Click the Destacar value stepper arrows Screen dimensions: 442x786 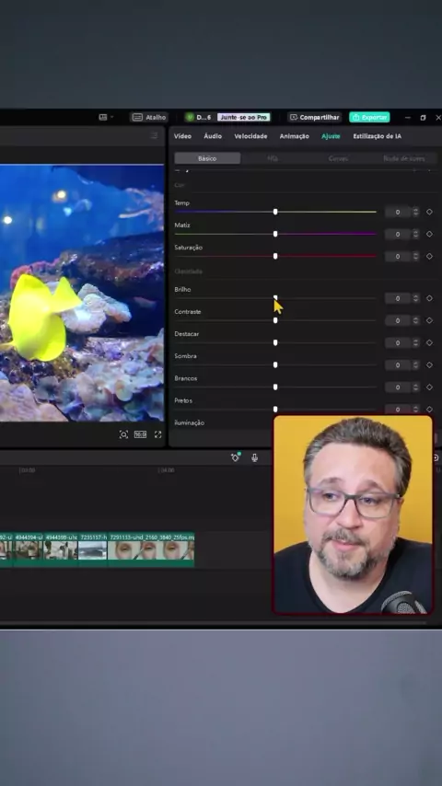click(415, 343)
